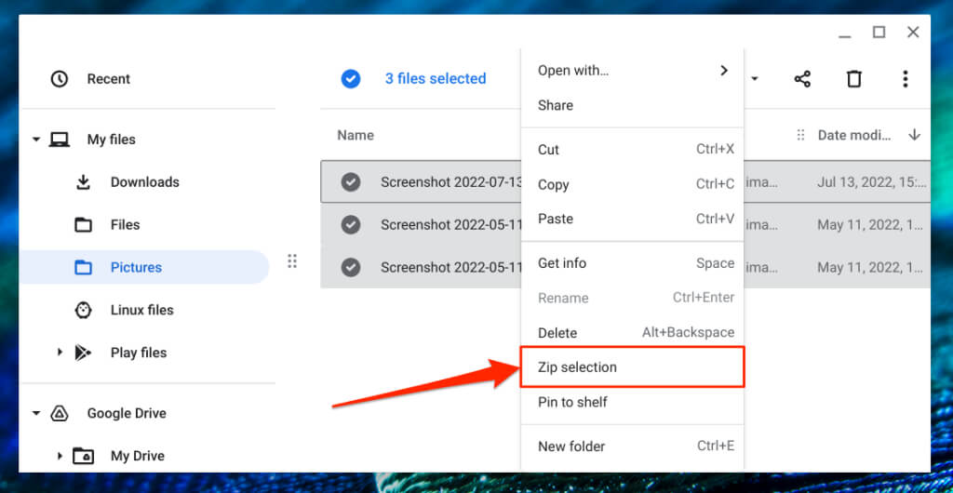Select Pin to shelf option
Screen dimensions: 953x493
click(x=572, y=402)
